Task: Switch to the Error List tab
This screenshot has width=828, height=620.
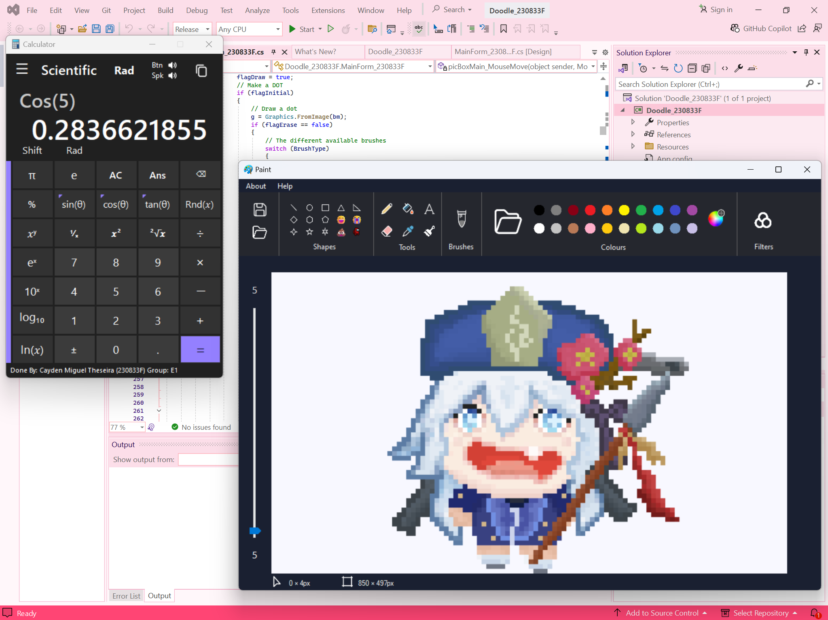Action: click(126, 595)
